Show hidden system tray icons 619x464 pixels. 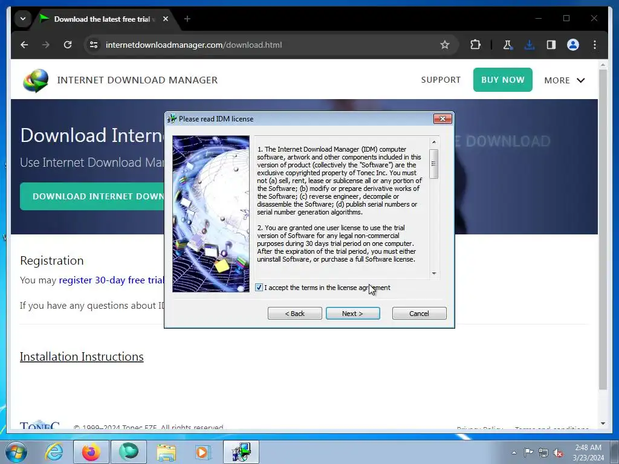[x=514, y=453]
